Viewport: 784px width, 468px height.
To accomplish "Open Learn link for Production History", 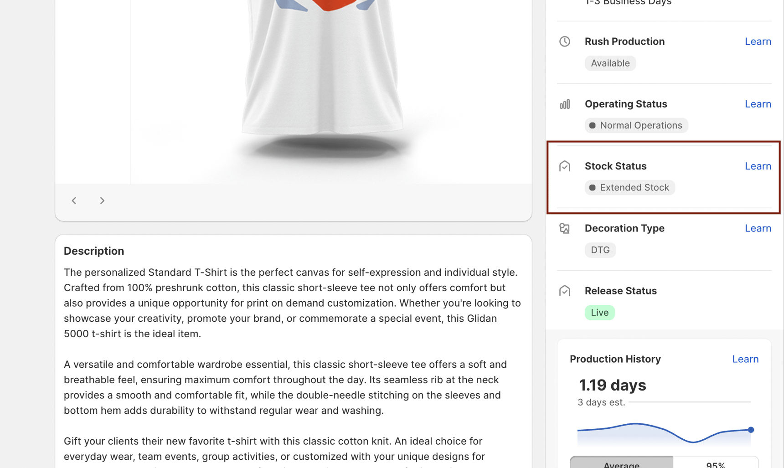I will pos(745,359).
